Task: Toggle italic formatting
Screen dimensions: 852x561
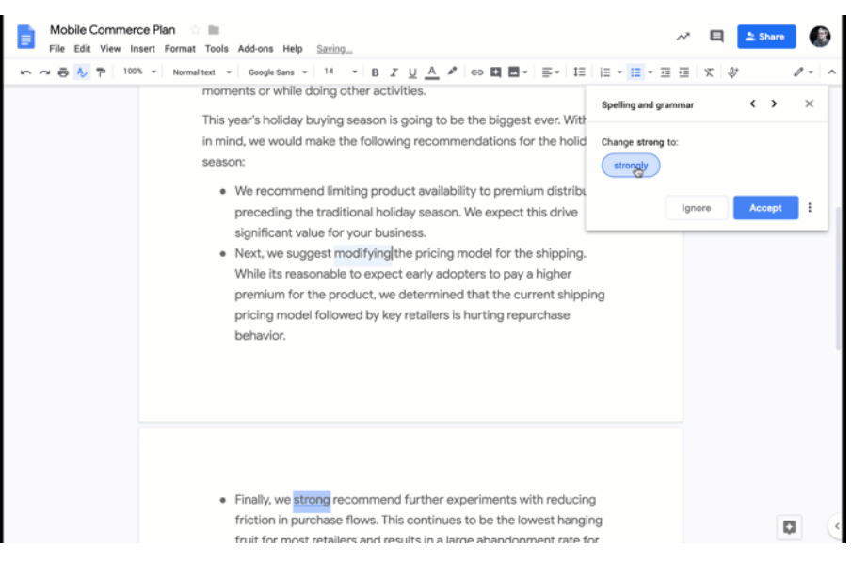Action: coord(394,72)
